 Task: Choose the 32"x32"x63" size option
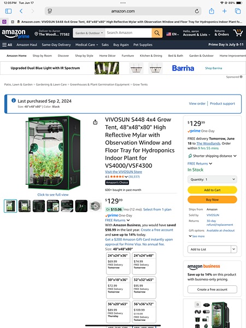[x=144, y=288]
